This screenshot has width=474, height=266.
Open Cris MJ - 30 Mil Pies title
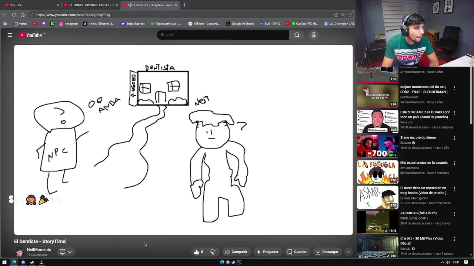(x=421, y=241)
